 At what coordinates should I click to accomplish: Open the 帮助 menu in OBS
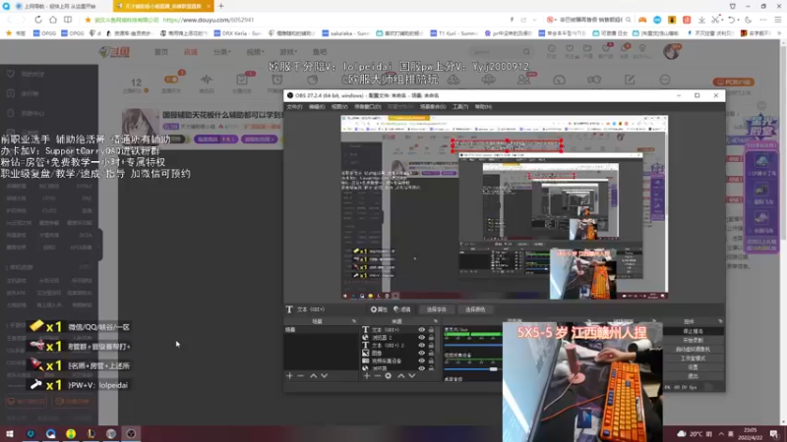pos(483,107)
